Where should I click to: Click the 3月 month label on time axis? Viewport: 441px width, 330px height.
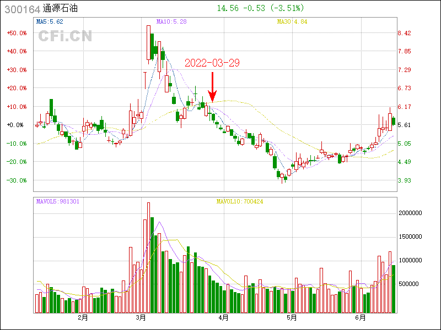pyautogui.click(x=141, y=318)
